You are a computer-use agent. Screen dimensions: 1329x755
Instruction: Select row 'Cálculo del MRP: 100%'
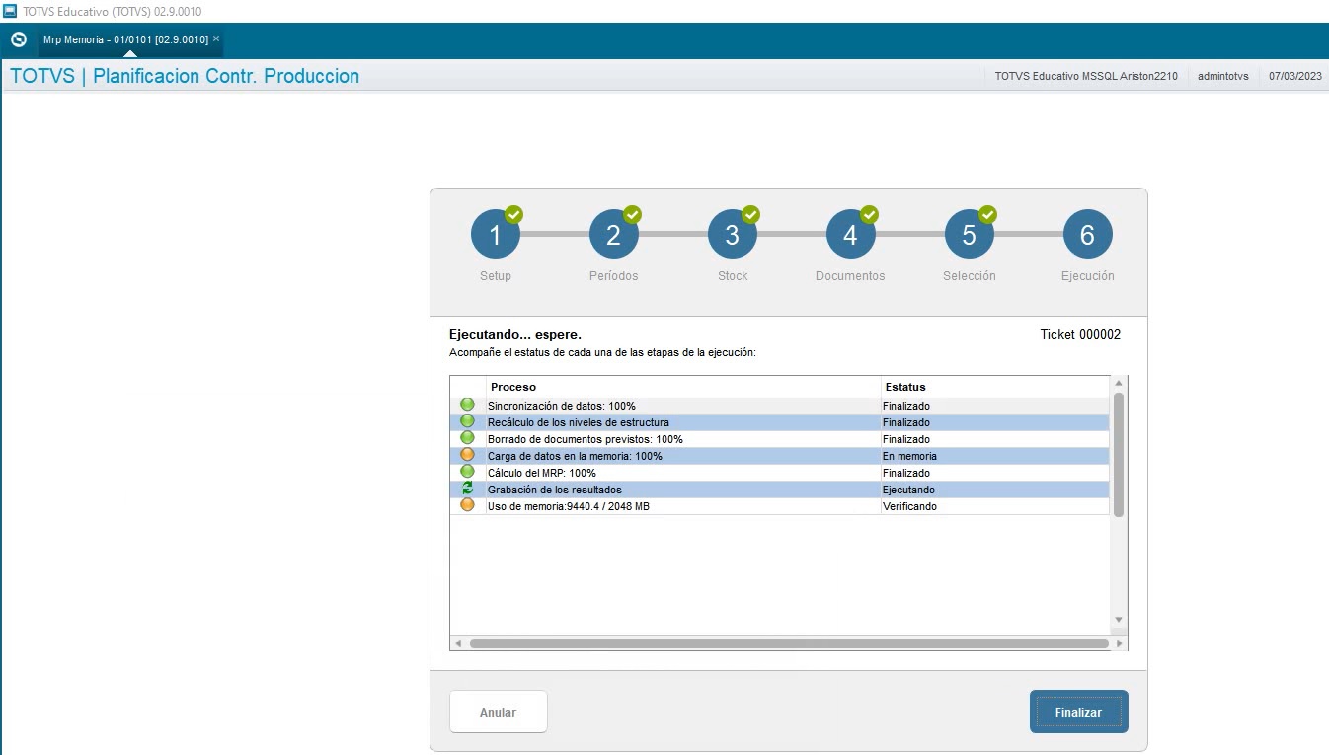780,473
